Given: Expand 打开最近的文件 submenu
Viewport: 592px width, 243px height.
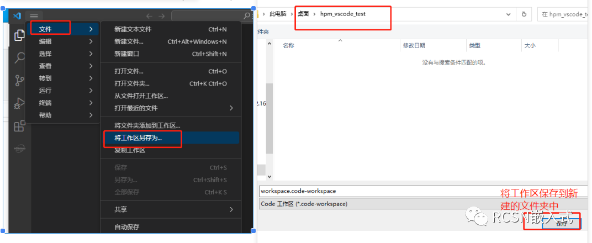Looking at the screenshot, I should click(x=170, y=108).
